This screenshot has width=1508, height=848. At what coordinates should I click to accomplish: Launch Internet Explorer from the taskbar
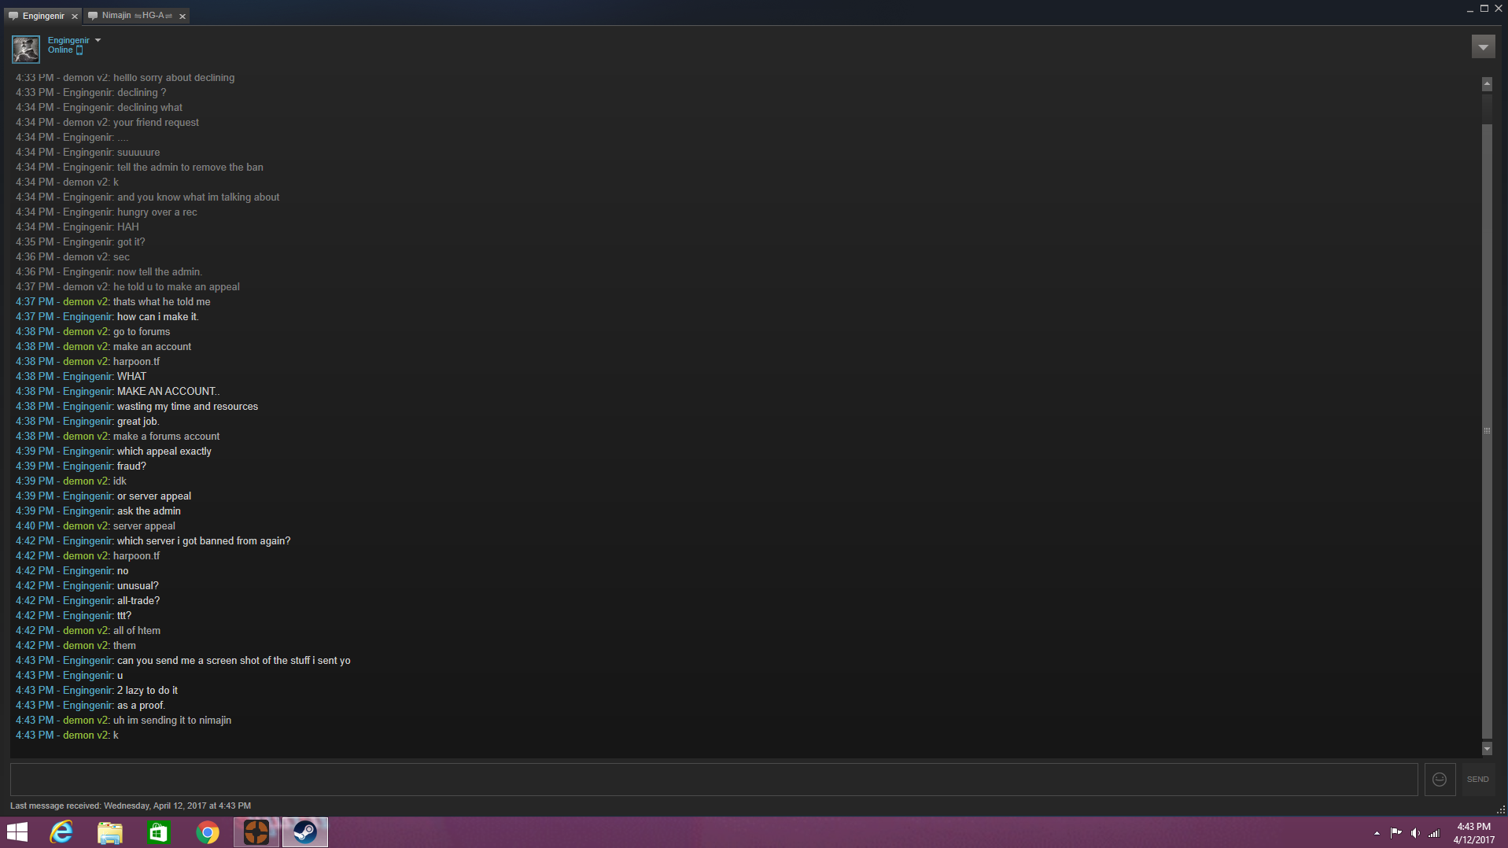click(61, 832)
